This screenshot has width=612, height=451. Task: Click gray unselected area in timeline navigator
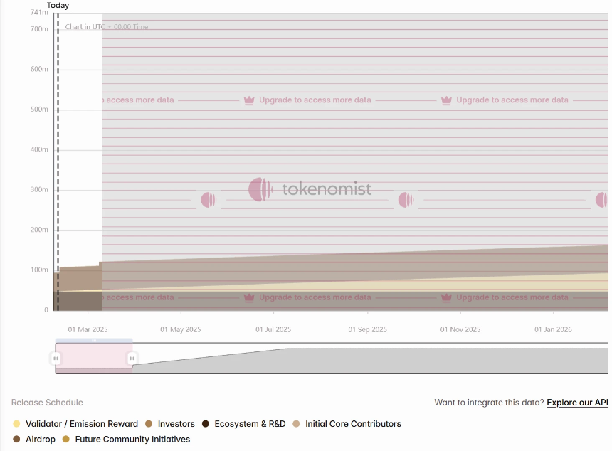(371, 361)
